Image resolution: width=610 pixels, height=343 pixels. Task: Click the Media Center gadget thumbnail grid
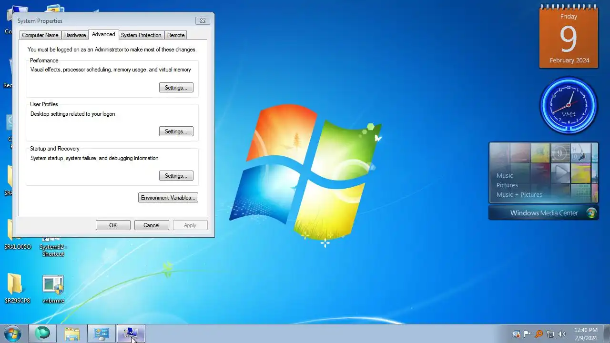(x=544, y=173)
